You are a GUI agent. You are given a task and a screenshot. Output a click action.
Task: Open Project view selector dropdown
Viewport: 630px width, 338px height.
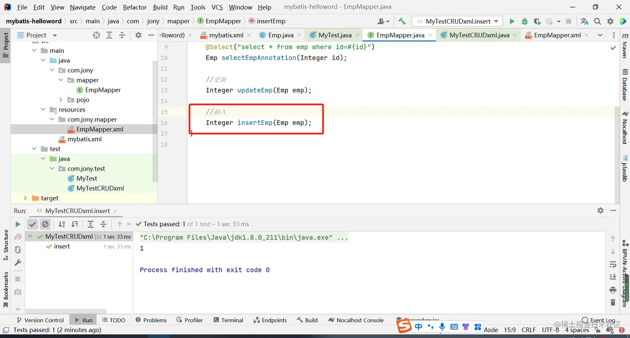[x=55, y=35]
